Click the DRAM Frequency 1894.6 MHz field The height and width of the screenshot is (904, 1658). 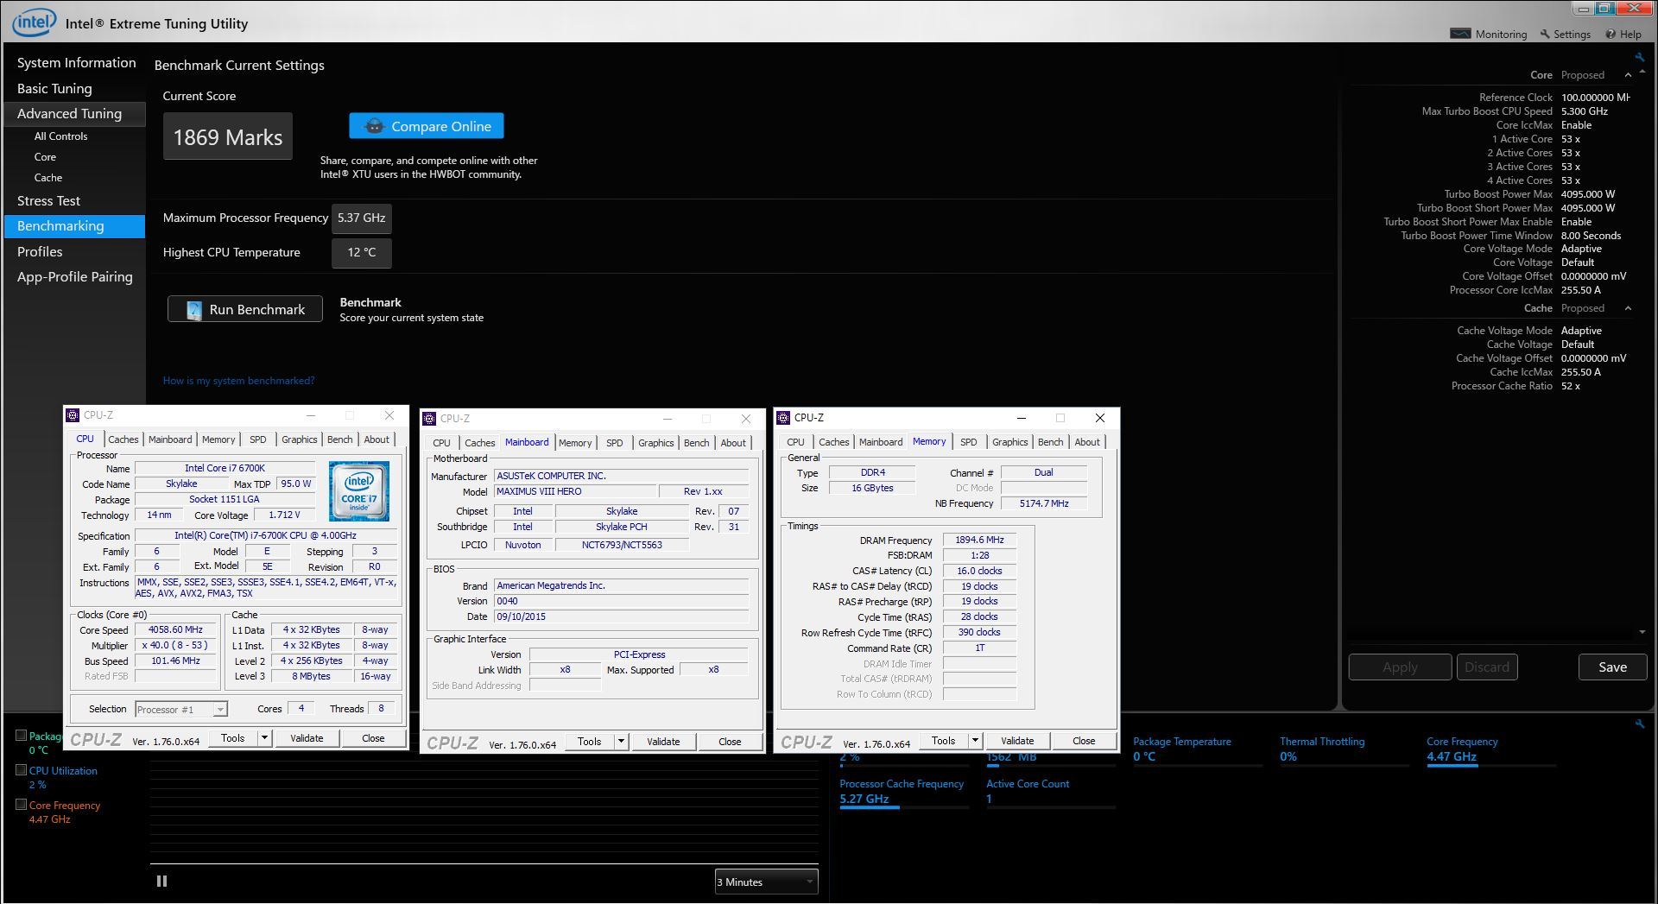[x=979, y=541]
